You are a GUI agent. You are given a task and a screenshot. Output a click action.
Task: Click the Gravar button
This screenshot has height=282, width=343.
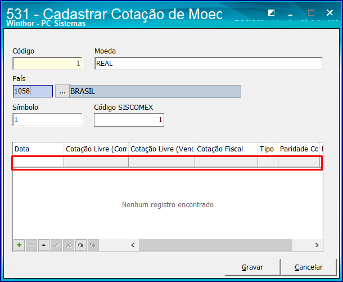[x=252, y=267]
